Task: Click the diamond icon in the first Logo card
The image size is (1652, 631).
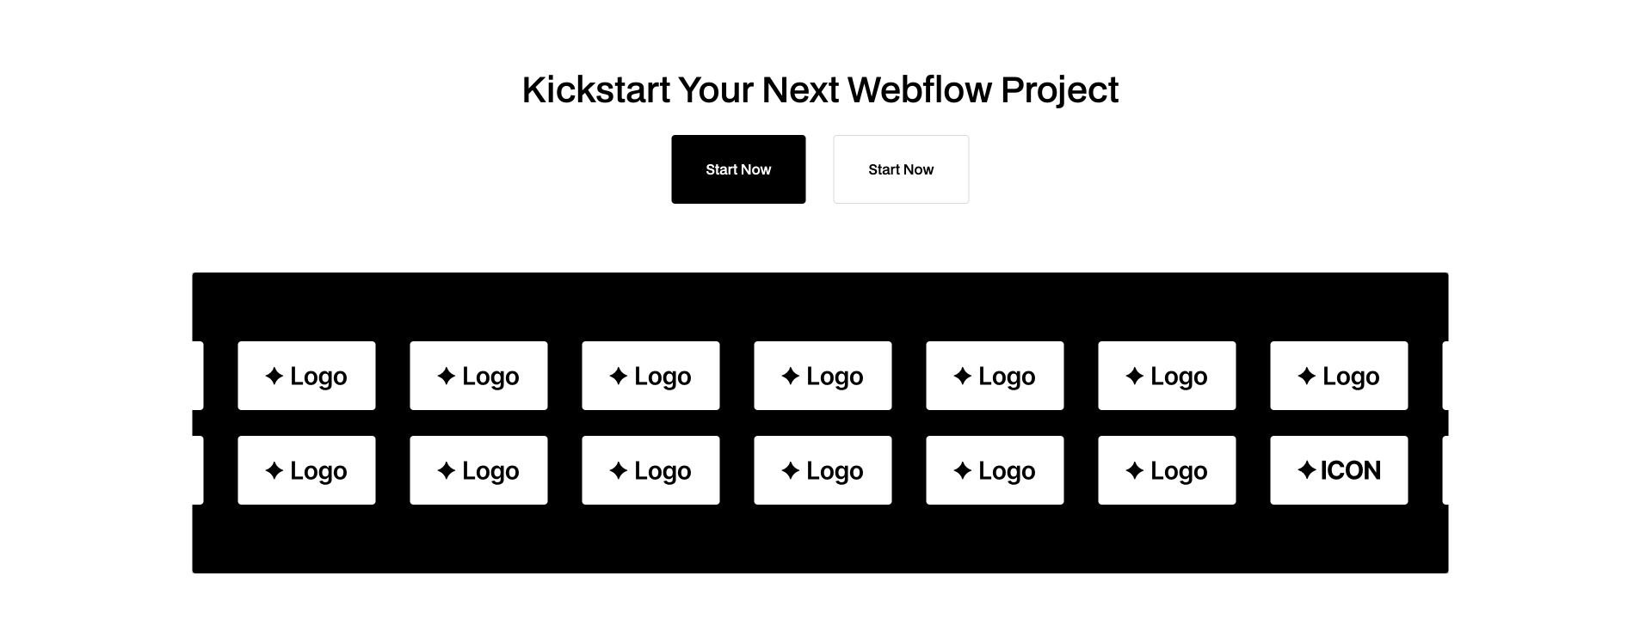Action: (x=274, y=376)
